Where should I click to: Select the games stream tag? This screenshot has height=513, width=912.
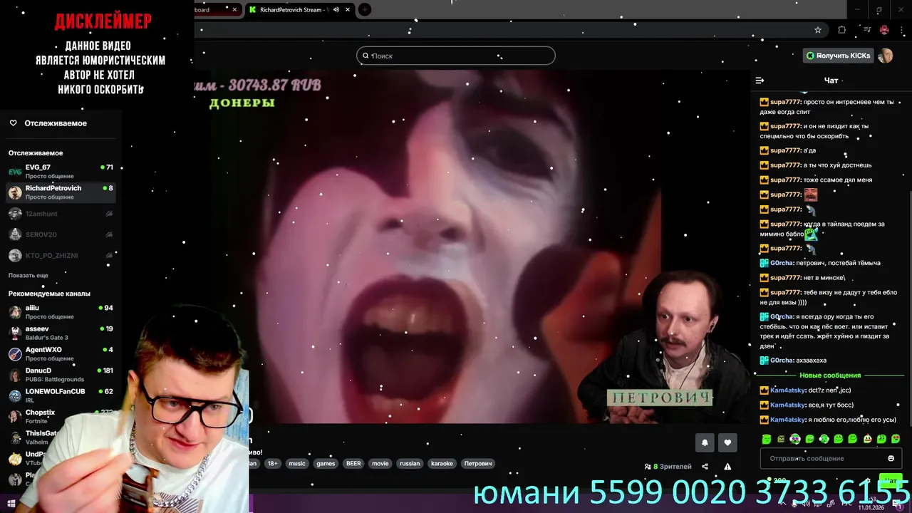(326, 463)
